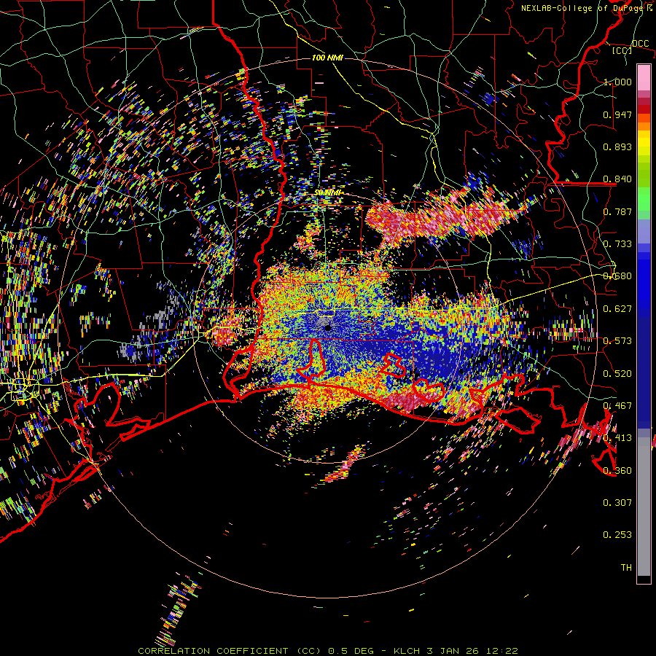Screen dimensions: 656x656
Task: Click the 0.733 scale value
Action: tap(617, 244)
